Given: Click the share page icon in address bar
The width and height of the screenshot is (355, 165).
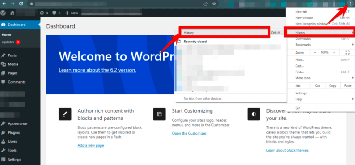Looking at the screenshot, I should click(206, 4).
